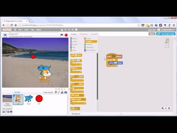177x133 pixels.
Task: Open the File menu
Action: point(20,30)
